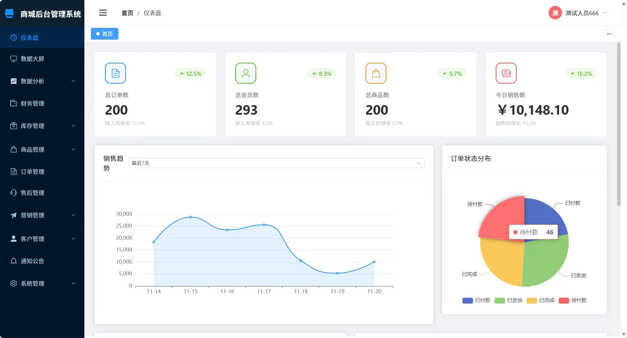Open the 最近7天 time range dropdown

[276, 163]
